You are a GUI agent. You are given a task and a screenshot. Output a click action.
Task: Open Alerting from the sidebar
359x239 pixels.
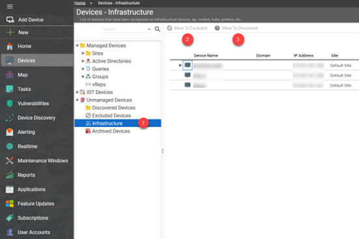click(37, 132)
